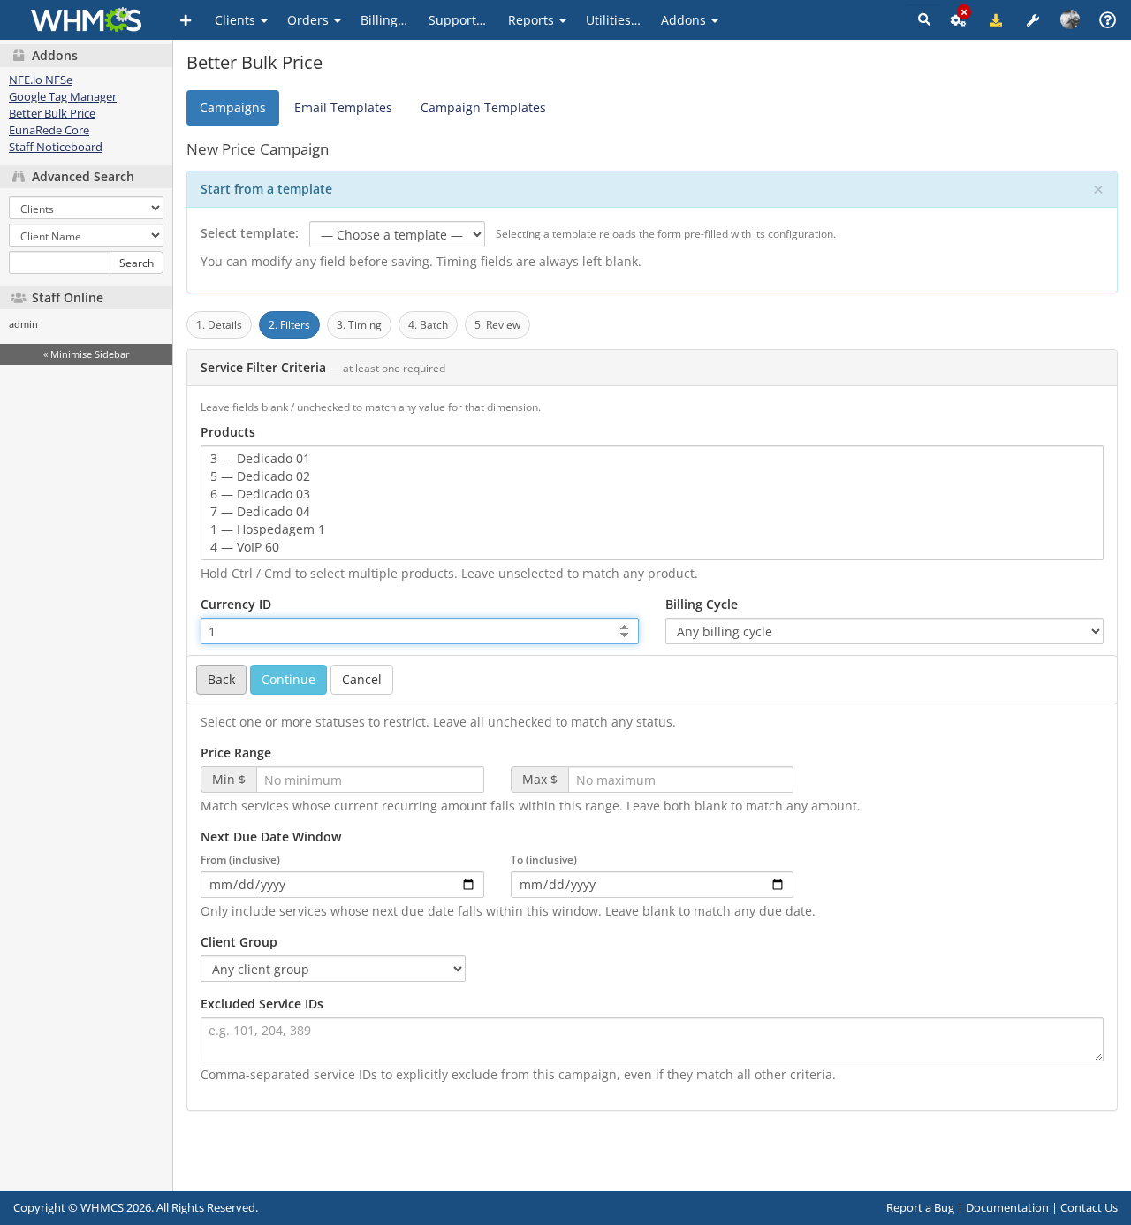Open the quick shortcuts plus icon

[x=185, y=19]
